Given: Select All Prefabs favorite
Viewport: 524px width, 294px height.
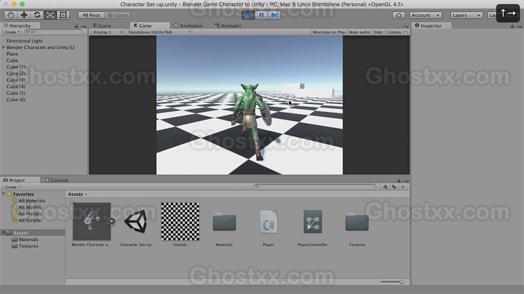Looking at the screenshot, I should (x=30, y=214).
